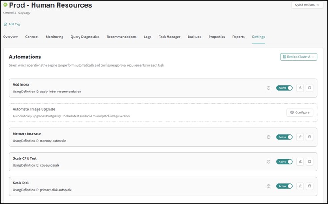Click the Automations section heading

pyautogui.click(x=25, y=57)
